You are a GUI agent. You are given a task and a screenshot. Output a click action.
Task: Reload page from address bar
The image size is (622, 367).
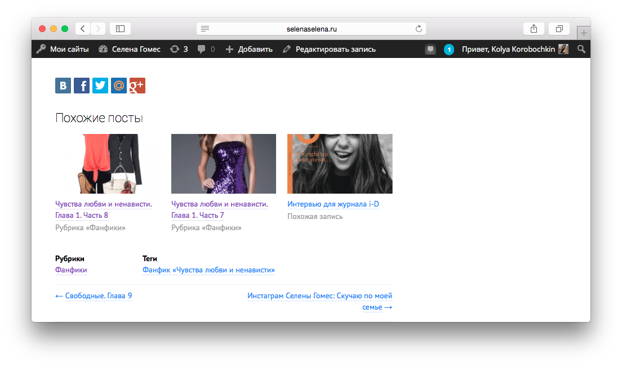(419, 29)
